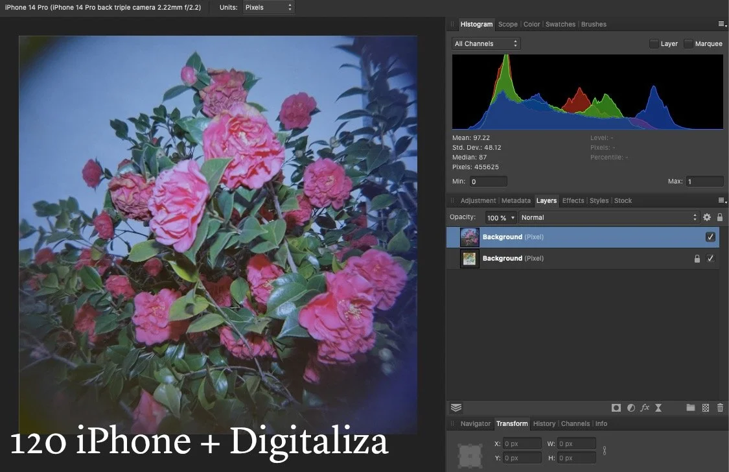Click the 'Median: 87' statistic
Viewport: 729px width, 472px height.
470,157
